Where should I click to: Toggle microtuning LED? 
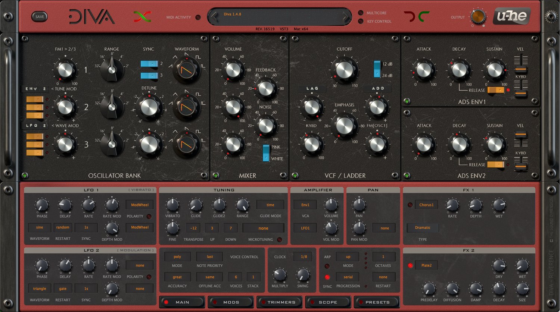[x=280, y=240]
